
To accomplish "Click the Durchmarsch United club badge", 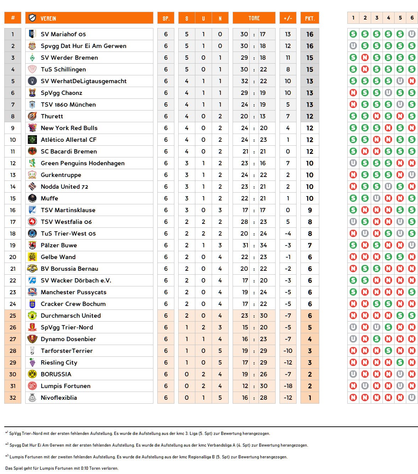I will [x=32, y=316].
